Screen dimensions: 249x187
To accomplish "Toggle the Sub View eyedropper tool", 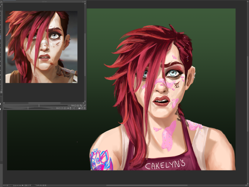I will tap(84, 105).
